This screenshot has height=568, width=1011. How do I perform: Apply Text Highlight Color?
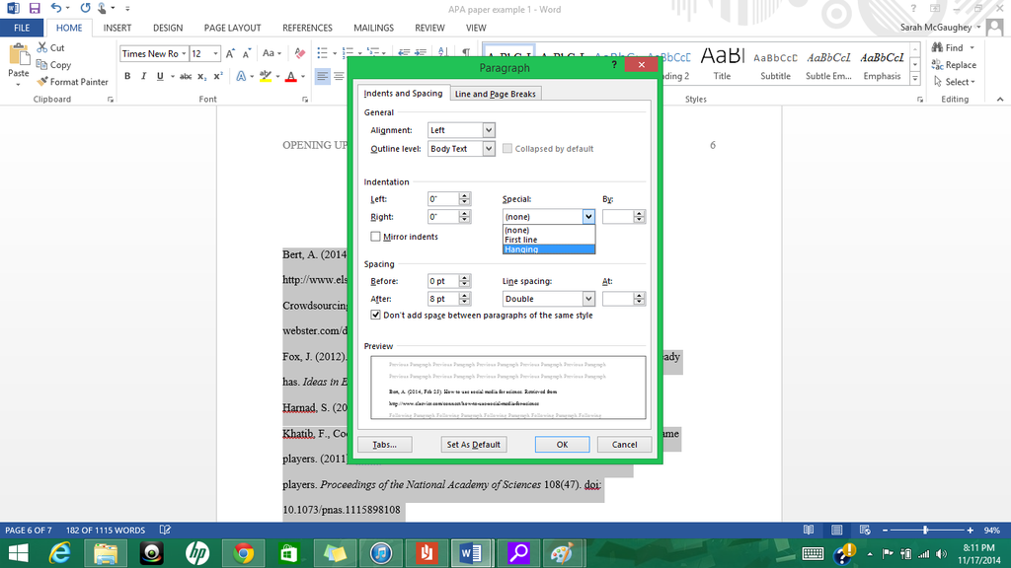268,75
